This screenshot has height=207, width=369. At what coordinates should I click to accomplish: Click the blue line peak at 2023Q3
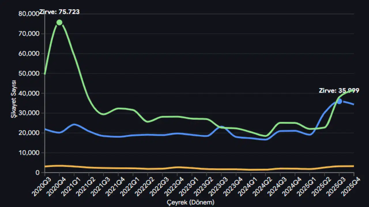point(221,127)
